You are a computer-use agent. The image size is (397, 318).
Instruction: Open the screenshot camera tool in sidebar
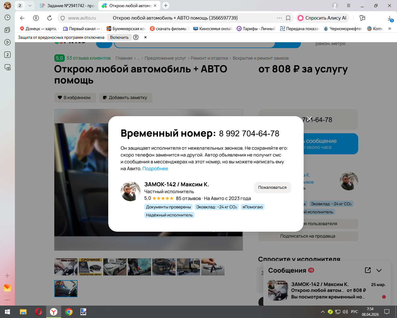[x=7, y=67]
